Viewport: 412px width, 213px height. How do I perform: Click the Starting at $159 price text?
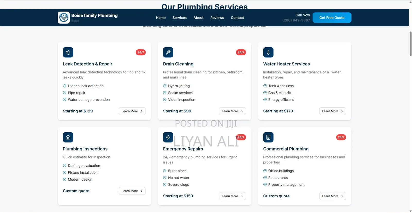pyautogui.click(x=178, y=196)
